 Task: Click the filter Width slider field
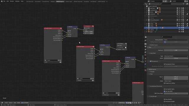[176, 58]
